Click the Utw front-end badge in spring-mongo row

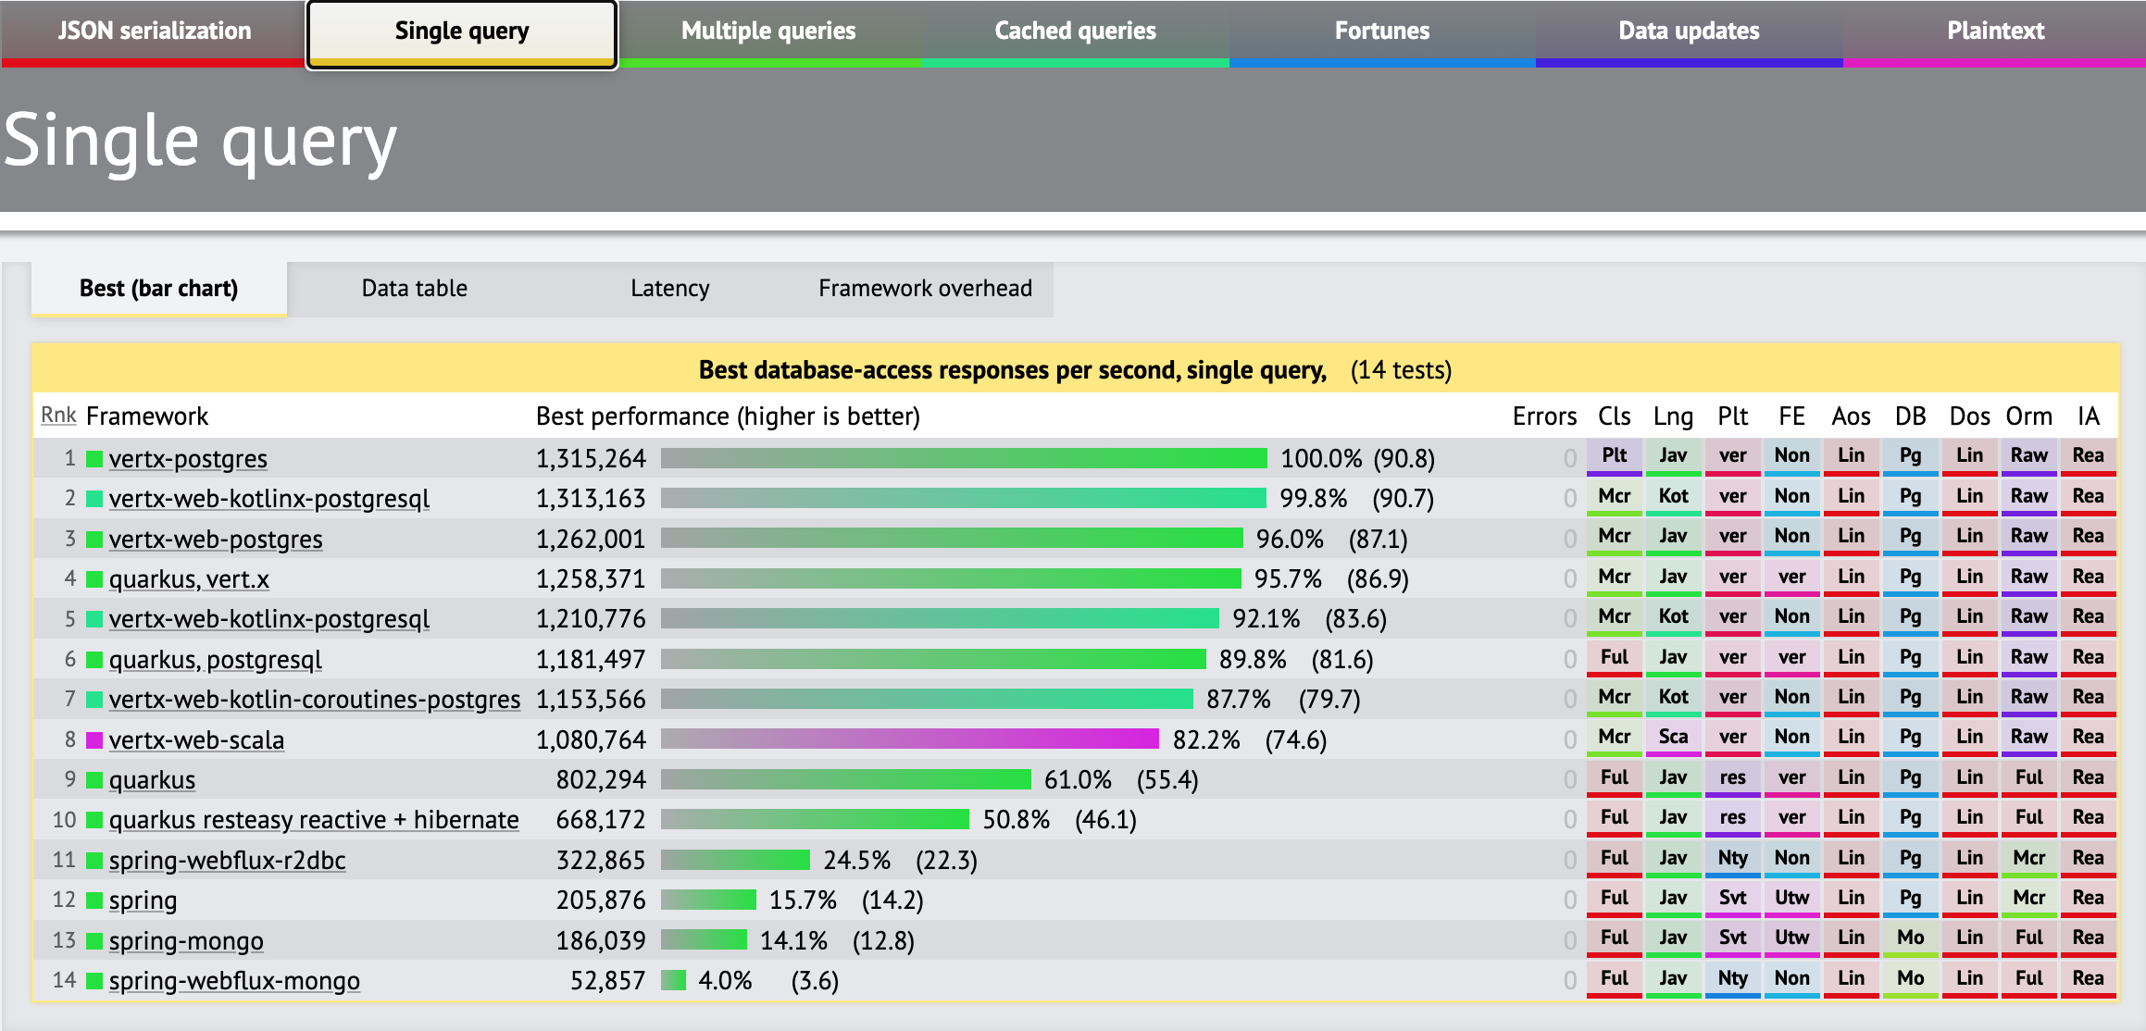pos(1791,938)
